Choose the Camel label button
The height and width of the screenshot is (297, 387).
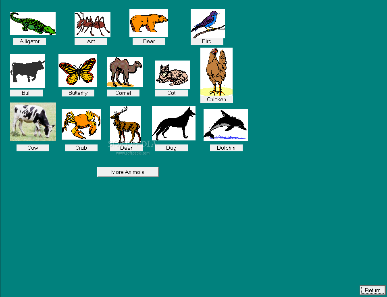tap(123, 93)
